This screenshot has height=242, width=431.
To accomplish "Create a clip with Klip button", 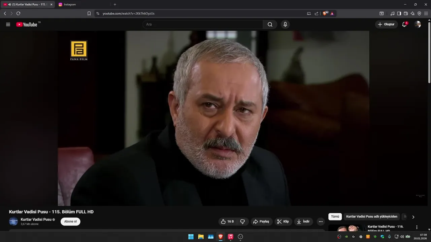I will (x=283, y=221).
